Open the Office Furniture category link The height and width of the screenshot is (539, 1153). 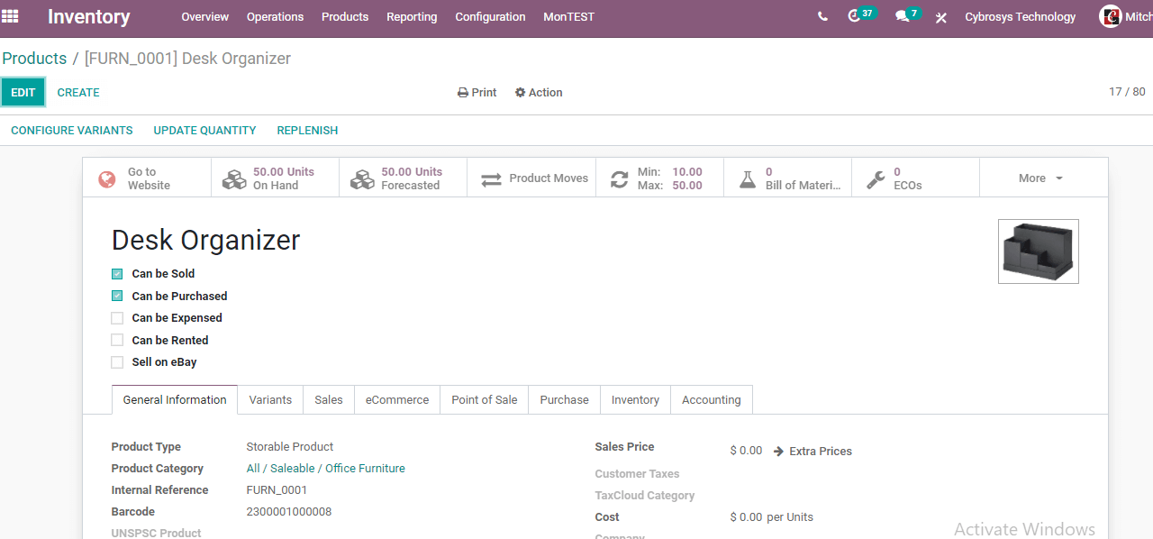[x=365, y=469]
